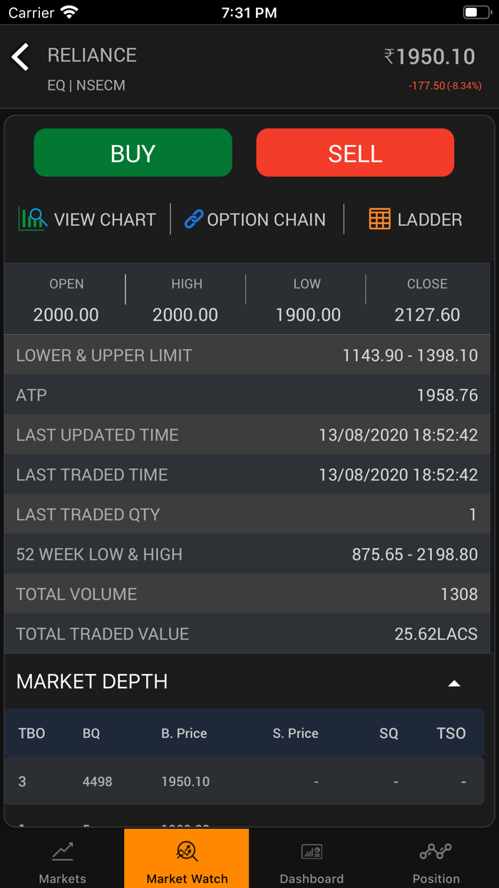
Task: Open the Dashboard chart icon
Action: pyautogui.click(x=312, y=851)
